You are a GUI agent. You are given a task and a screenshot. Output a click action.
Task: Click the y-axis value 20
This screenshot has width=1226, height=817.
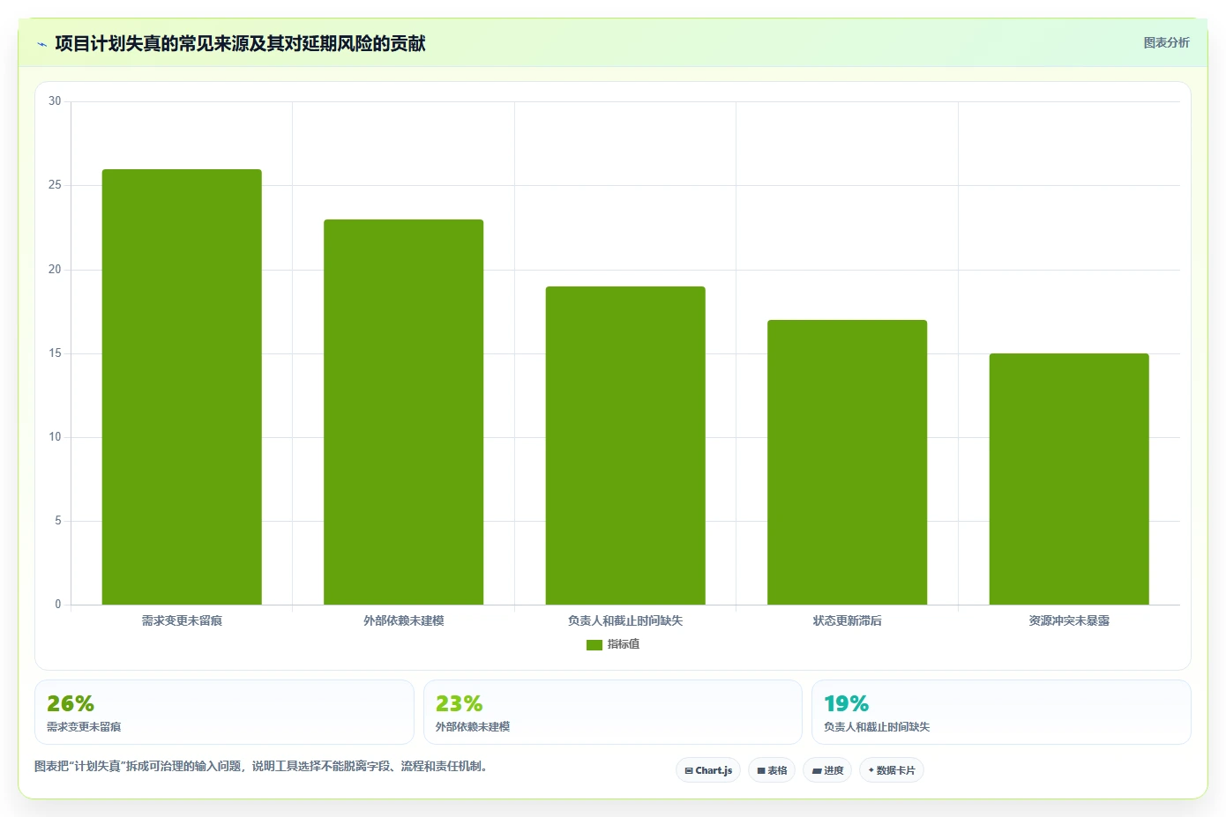coord(55,270)
